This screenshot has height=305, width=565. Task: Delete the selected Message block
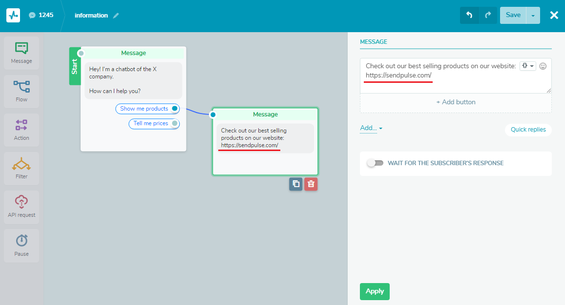coord(311,184)
